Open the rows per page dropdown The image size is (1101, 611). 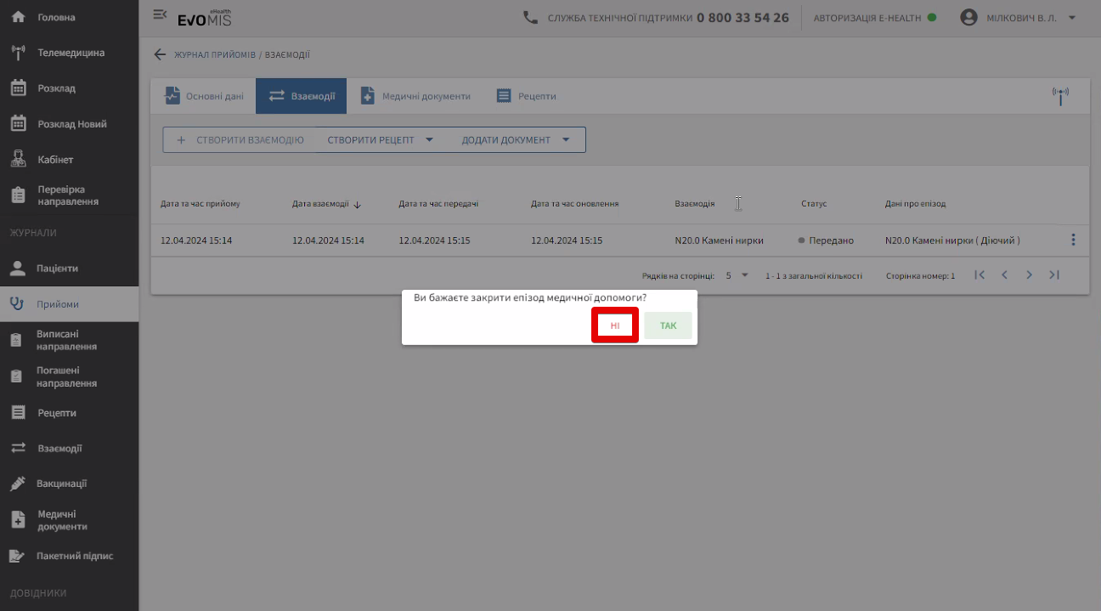click(737, 275)
